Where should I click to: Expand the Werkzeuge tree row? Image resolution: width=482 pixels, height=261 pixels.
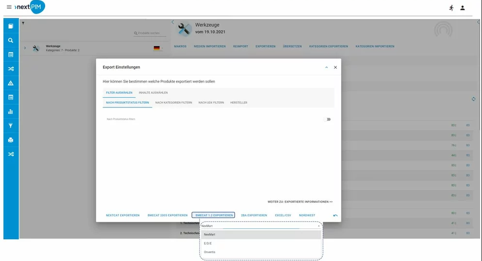(25, 48)
